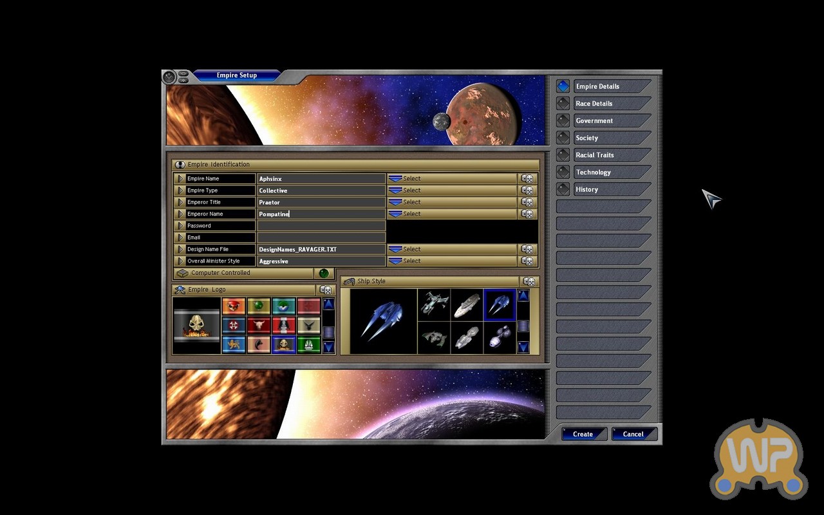
Task: Randomize the Overall Minister Style
Action: pyautogui.click(x=527, y=261)
